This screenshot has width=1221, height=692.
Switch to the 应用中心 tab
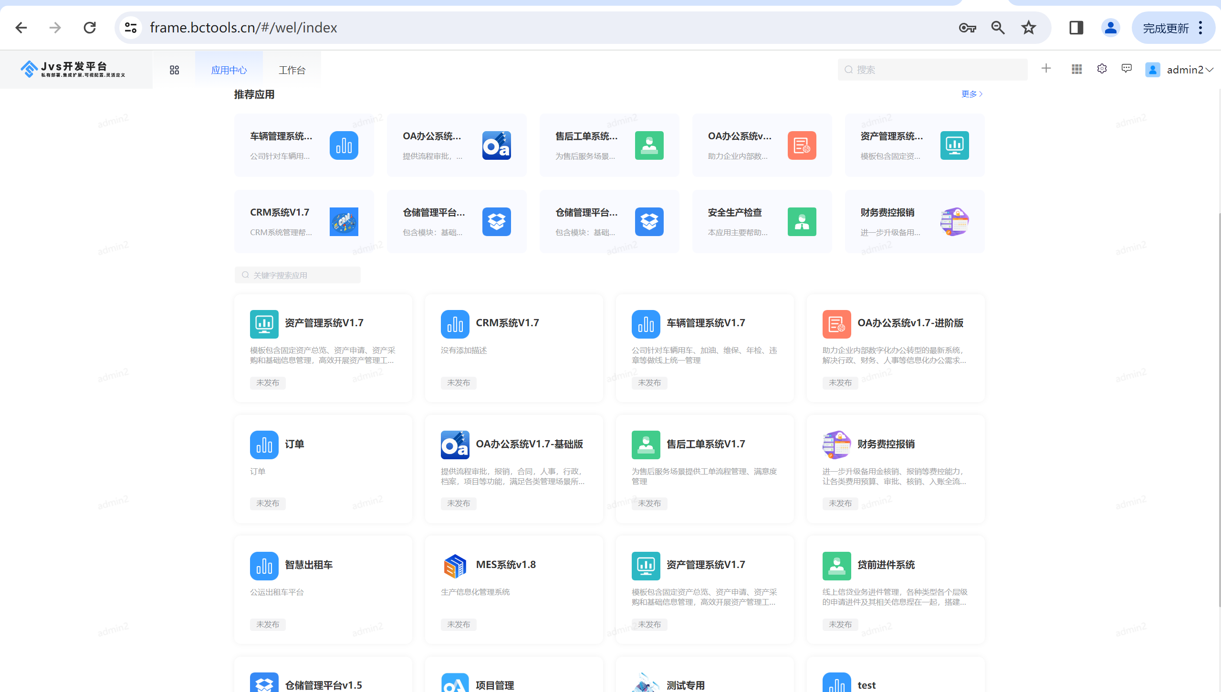point(229,70)
